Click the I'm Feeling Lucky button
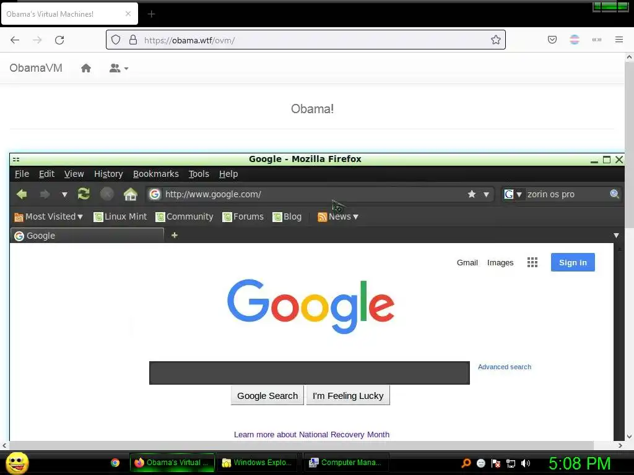This screenshot has height=475, width=634. pyautogui.click(x=348, y=395)
